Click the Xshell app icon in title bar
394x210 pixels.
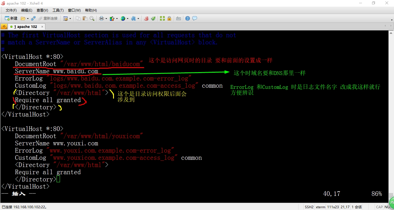click(3, 3)
